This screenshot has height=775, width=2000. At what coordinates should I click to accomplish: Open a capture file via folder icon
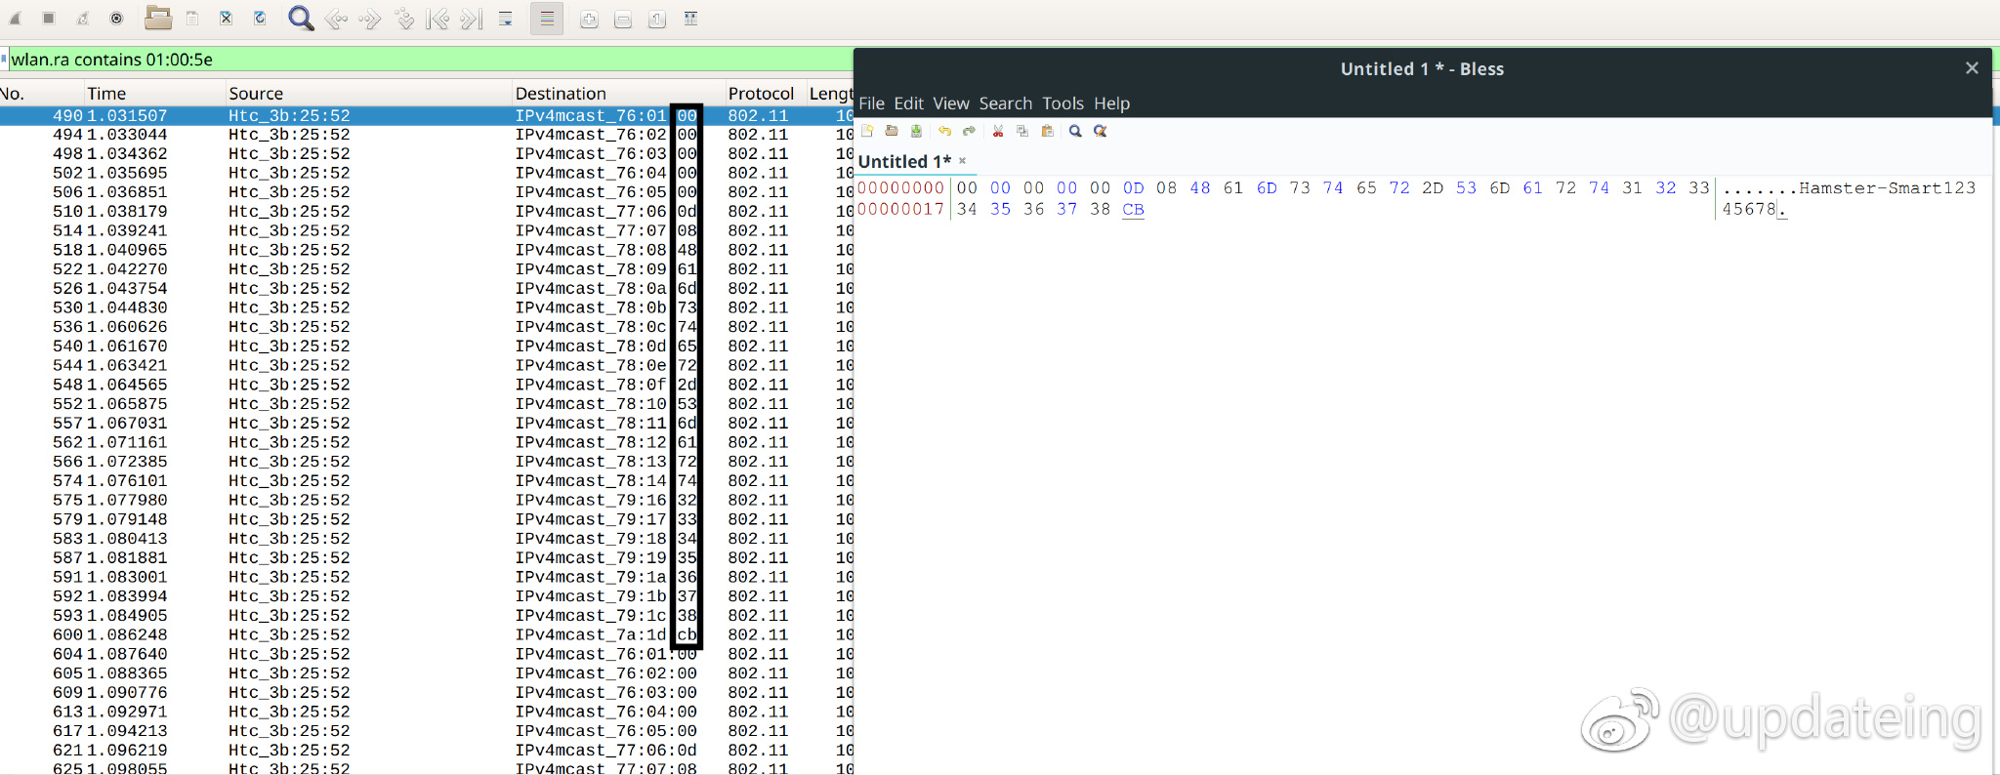point(157,19)
